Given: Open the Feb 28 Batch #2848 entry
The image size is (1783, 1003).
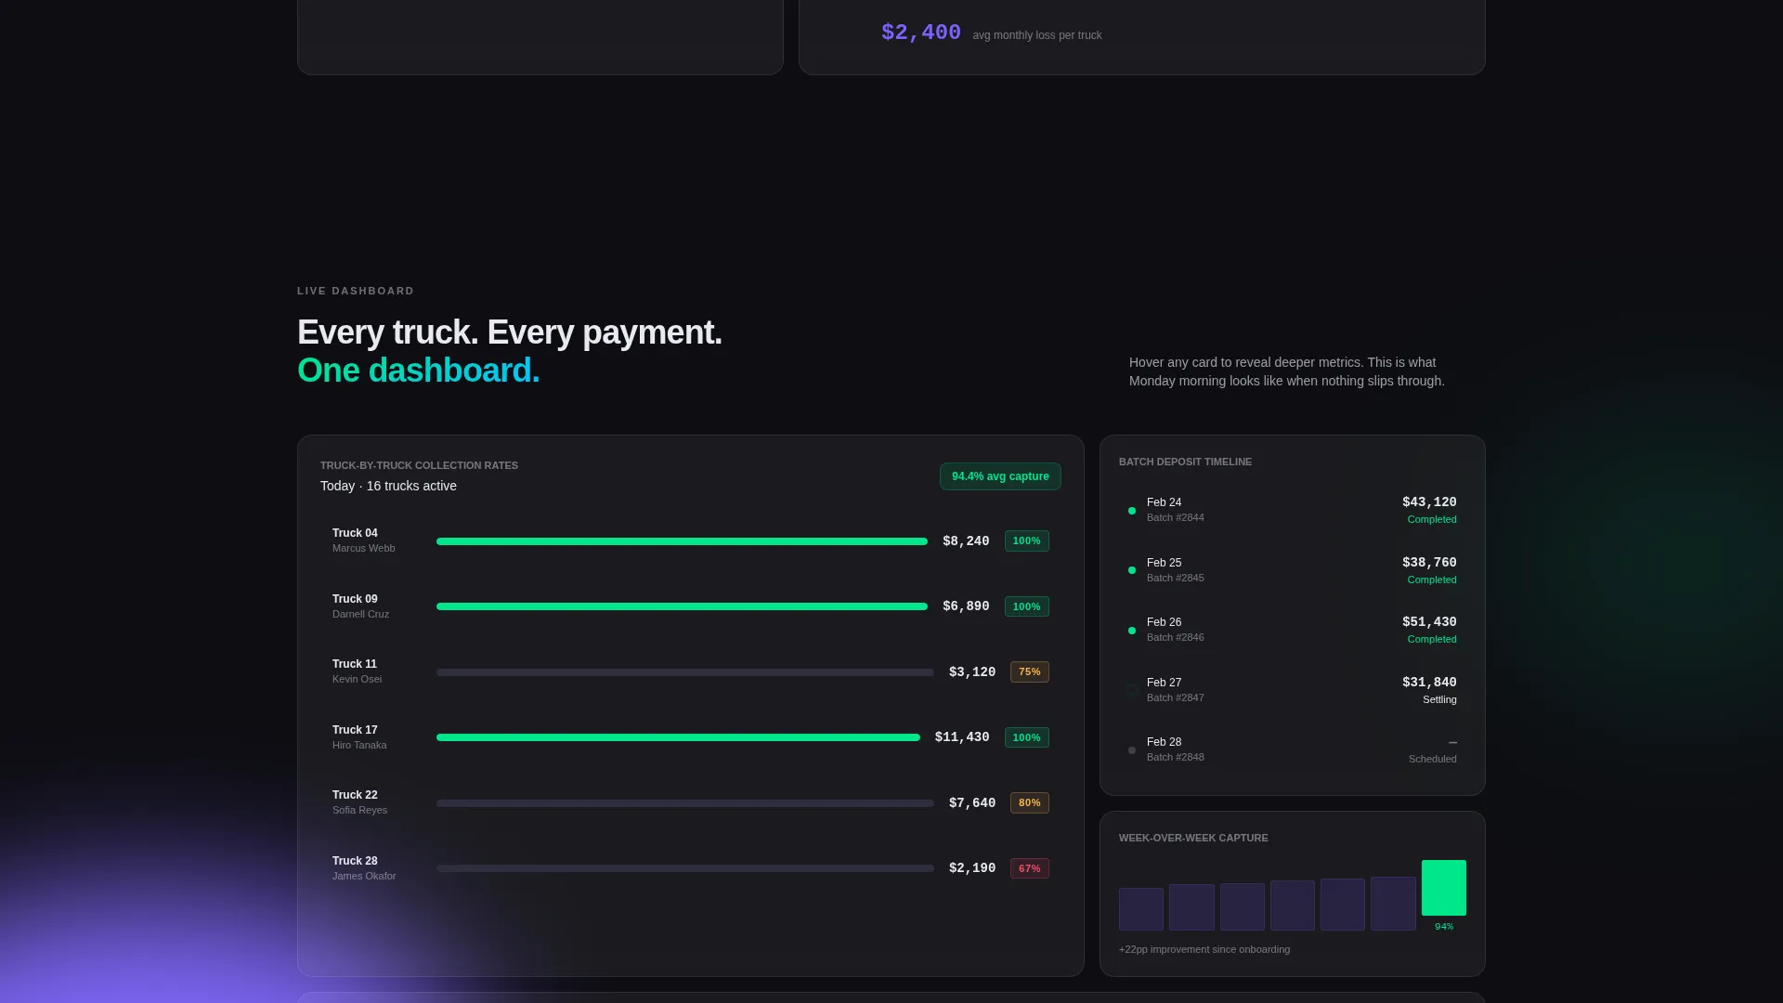Looking at the screenshot, I should tap(1292, 749).
